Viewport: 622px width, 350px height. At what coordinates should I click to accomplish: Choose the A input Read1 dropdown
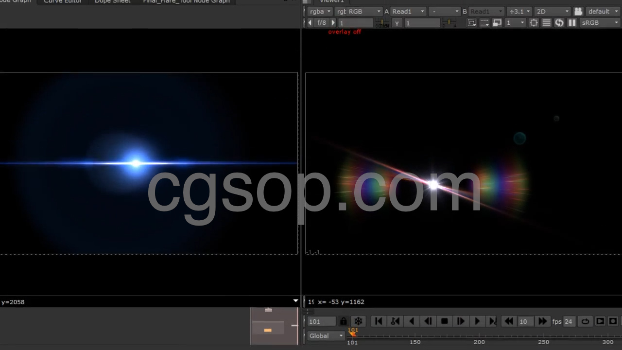coord(408,11)
